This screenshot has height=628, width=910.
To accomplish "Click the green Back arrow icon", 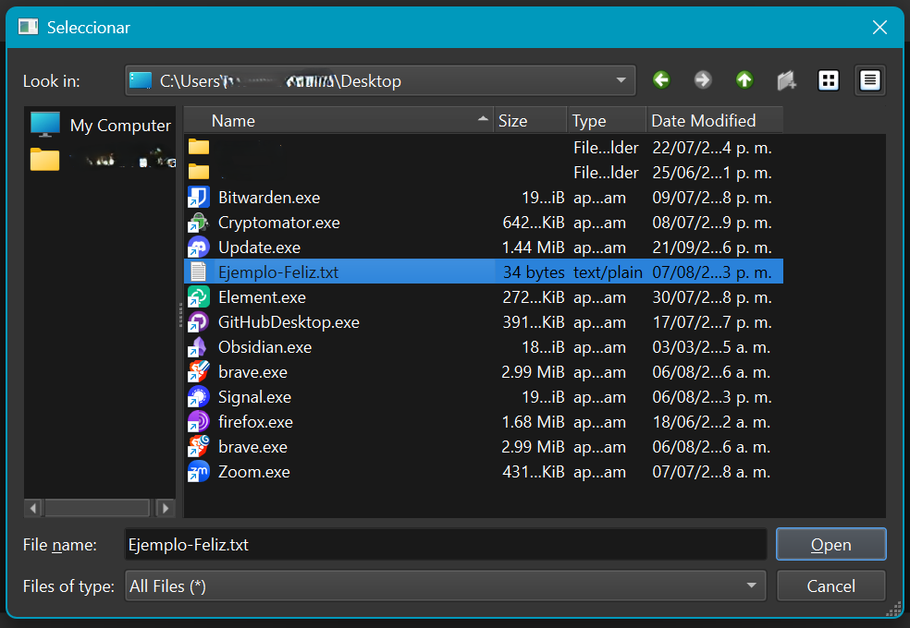I will point(661,80).
